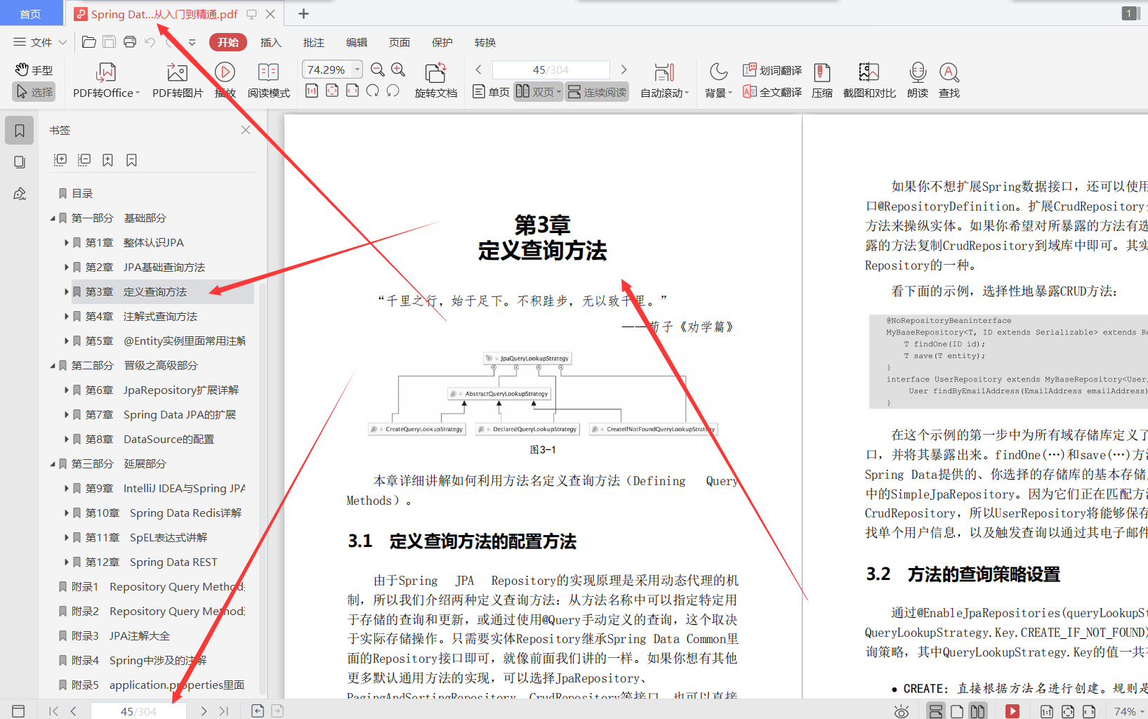Click the print icon in quick toolbar
The height and width of the screenshot is (719, 1148).
click(x=130, y=42)
